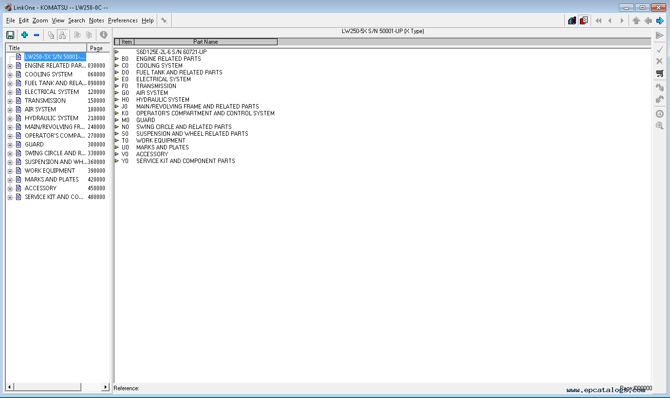The height and width of the screenshot is (398, 670).
Task: Click the magnifier search icon in side toolbar
Action: click(660, 126)
